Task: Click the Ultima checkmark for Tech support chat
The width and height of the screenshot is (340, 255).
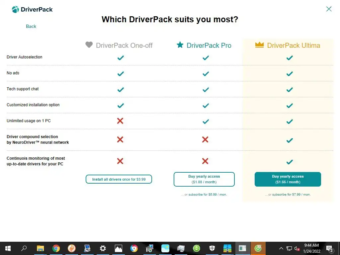Action: pos(290,90)
